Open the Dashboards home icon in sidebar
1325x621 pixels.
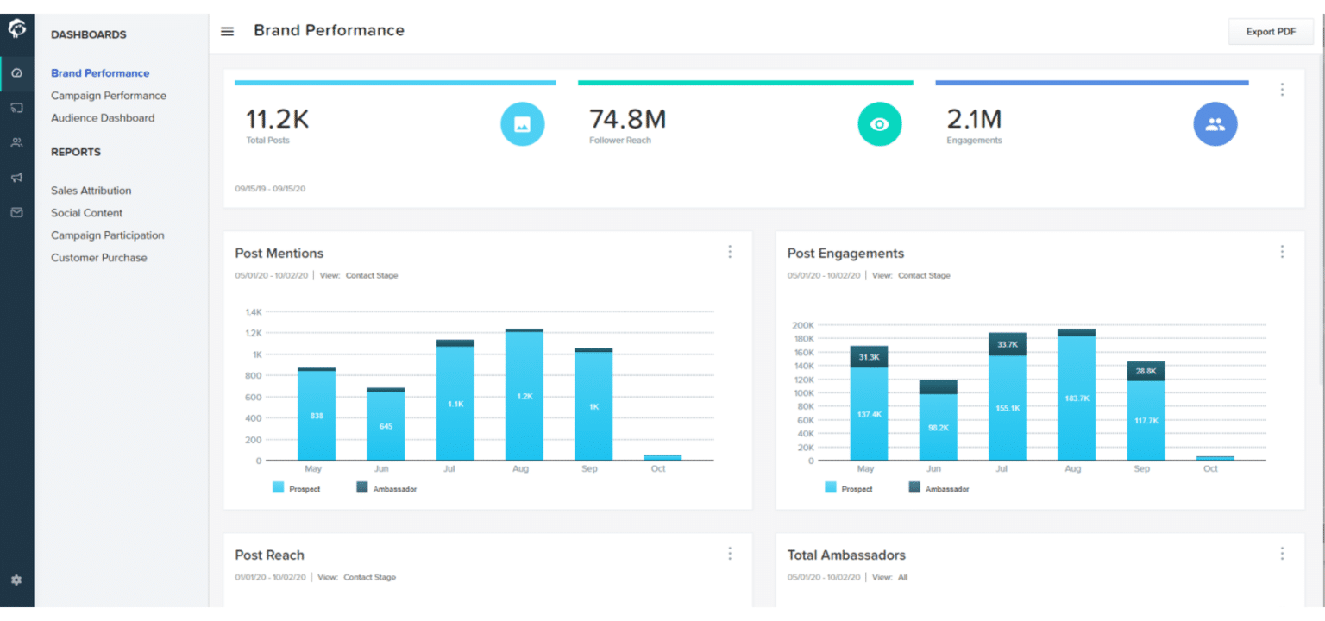pyautogui.click(x=16, y=73)
